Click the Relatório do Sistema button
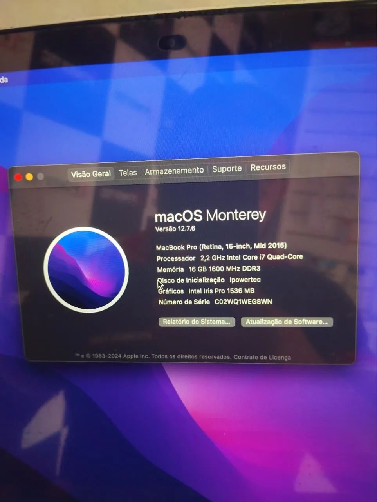Screen dimensions: 377x502 pos(197,322)
